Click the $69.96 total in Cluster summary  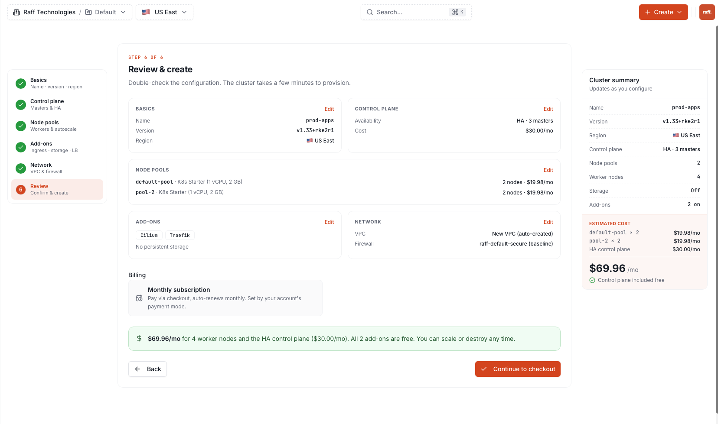[607, 269]
